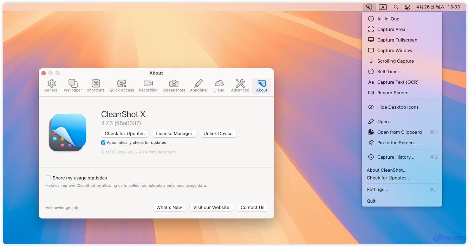Select Capture Window menu item
This screenshot has height=247, width=469.
[x=402, y=51]
